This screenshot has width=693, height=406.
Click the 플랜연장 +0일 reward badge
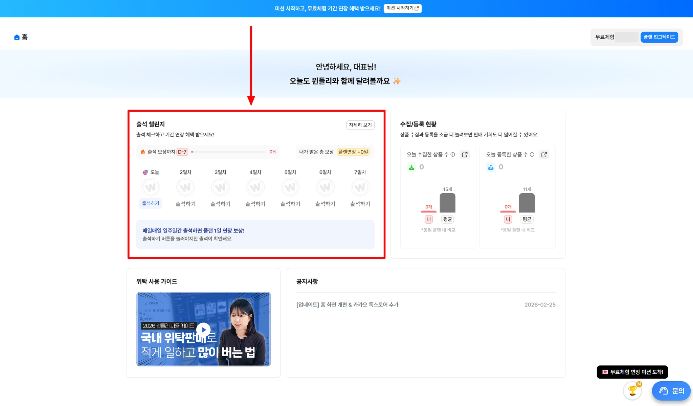click(x=353, y=152)
